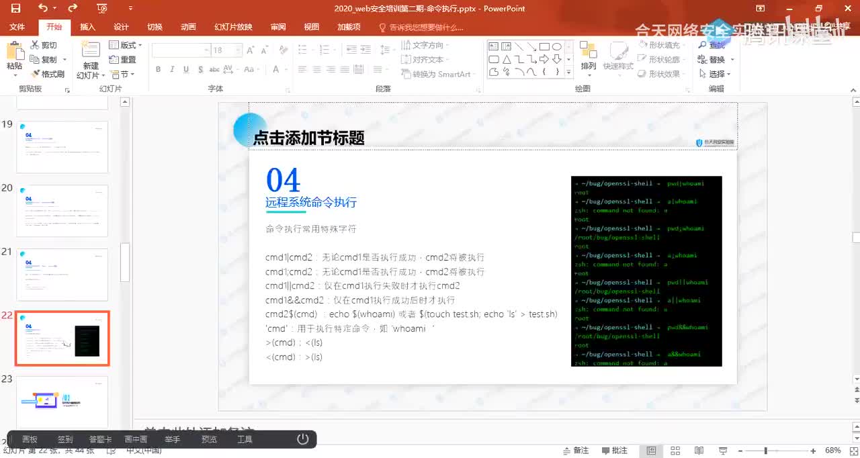
Task: Click decrease indent icon
Action: point(350,50)
